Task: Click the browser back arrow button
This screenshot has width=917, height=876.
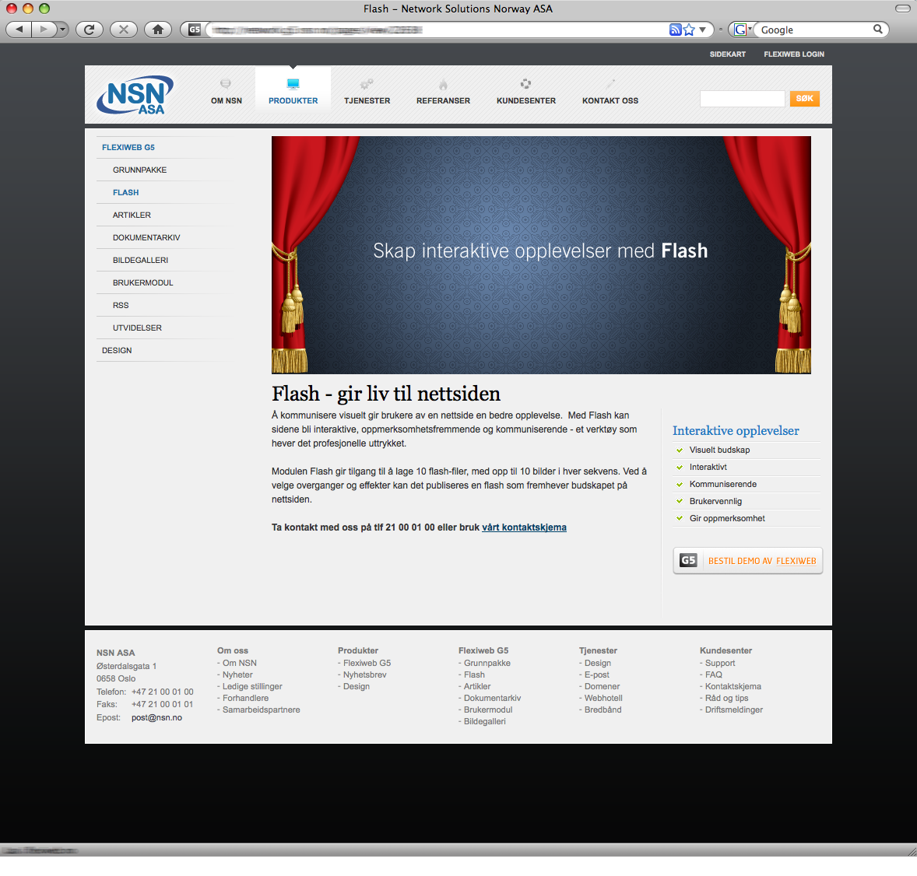Action: click(19, 30)
